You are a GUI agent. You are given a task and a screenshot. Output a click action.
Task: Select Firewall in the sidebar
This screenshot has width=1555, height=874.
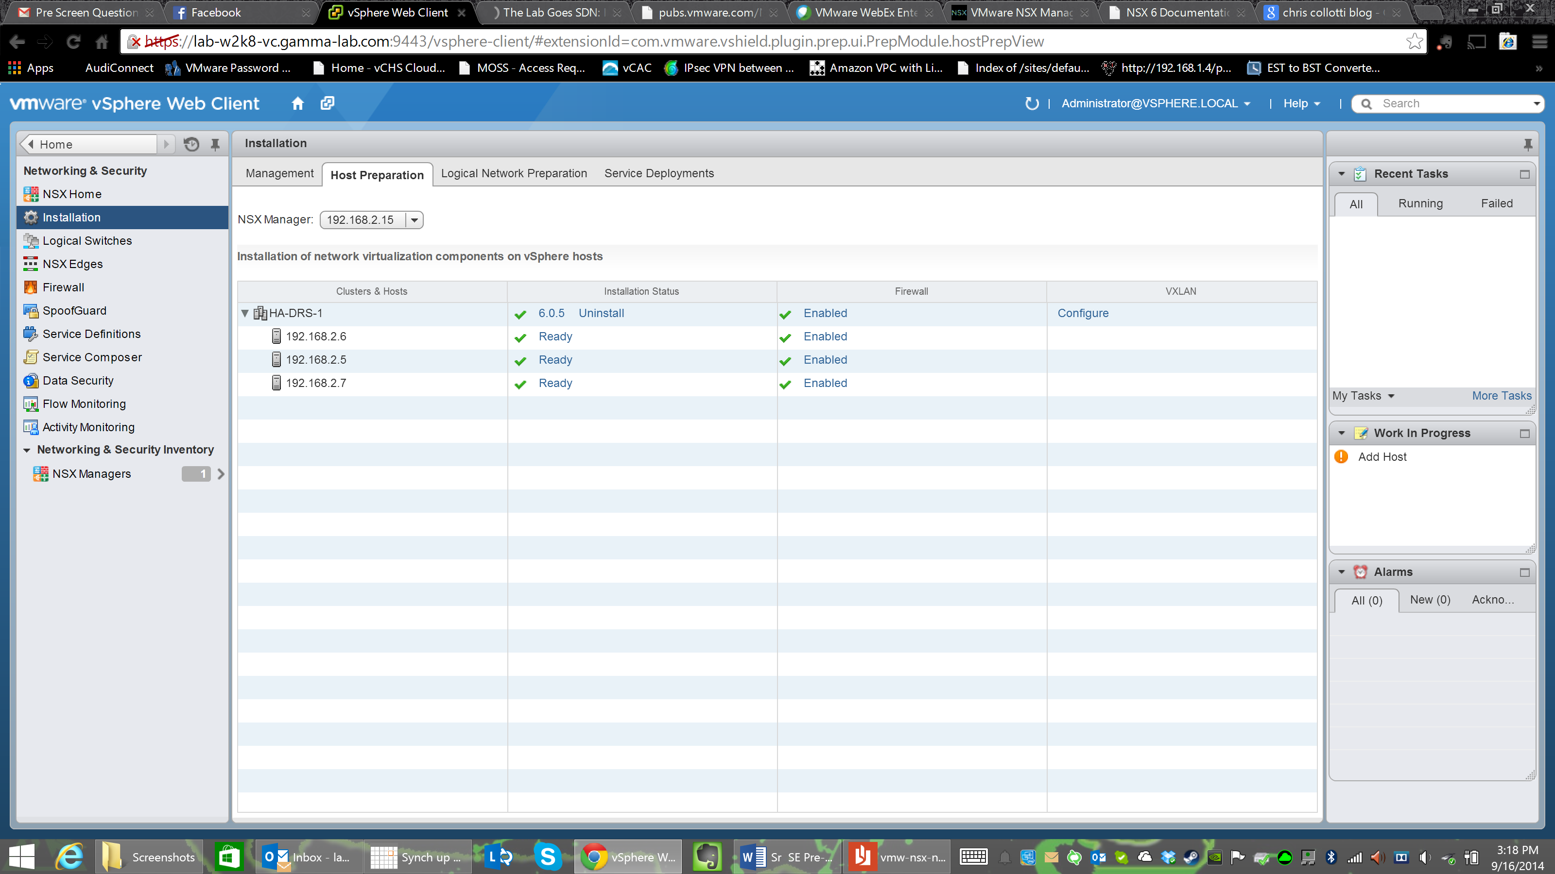coord(63,287)
